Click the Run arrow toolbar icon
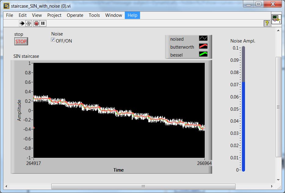285x193 pixels. point(22,23)
